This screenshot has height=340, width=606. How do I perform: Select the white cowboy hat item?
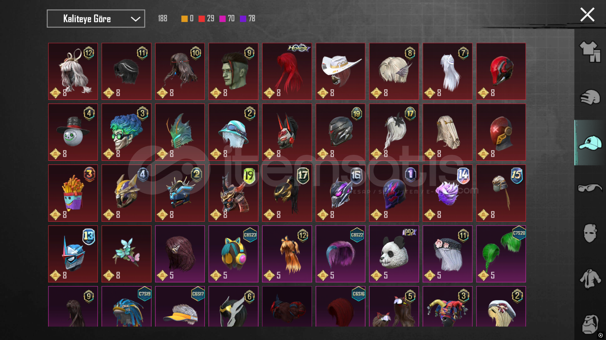pyautogui.click(x=340, y=71)
